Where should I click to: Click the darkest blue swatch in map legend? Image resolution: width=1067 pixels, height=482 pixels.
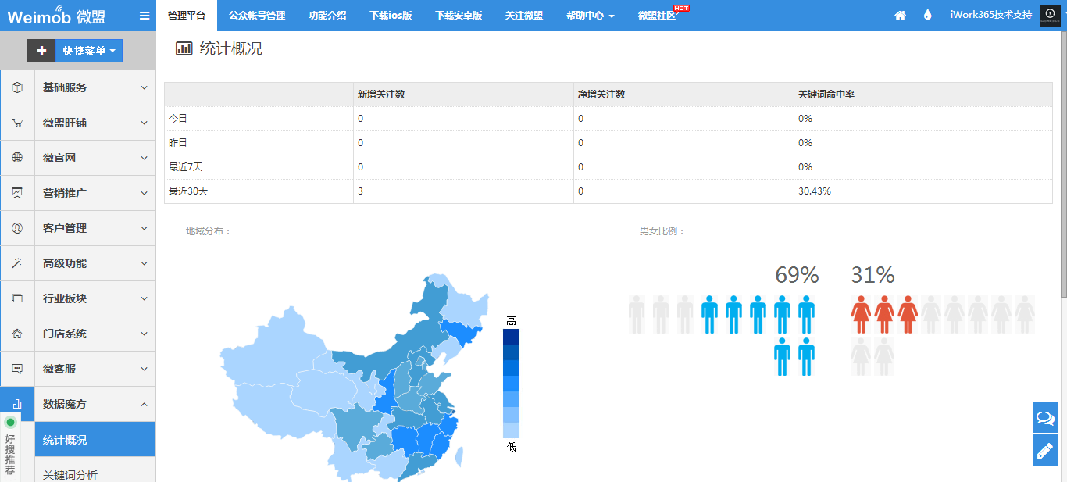click(511, 337)
